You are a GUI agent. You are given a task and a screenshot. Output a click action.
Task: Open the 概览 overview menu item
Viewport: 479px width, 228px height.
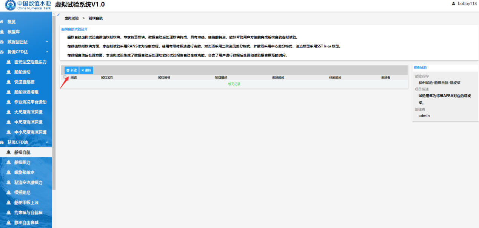tap(11, 22)
